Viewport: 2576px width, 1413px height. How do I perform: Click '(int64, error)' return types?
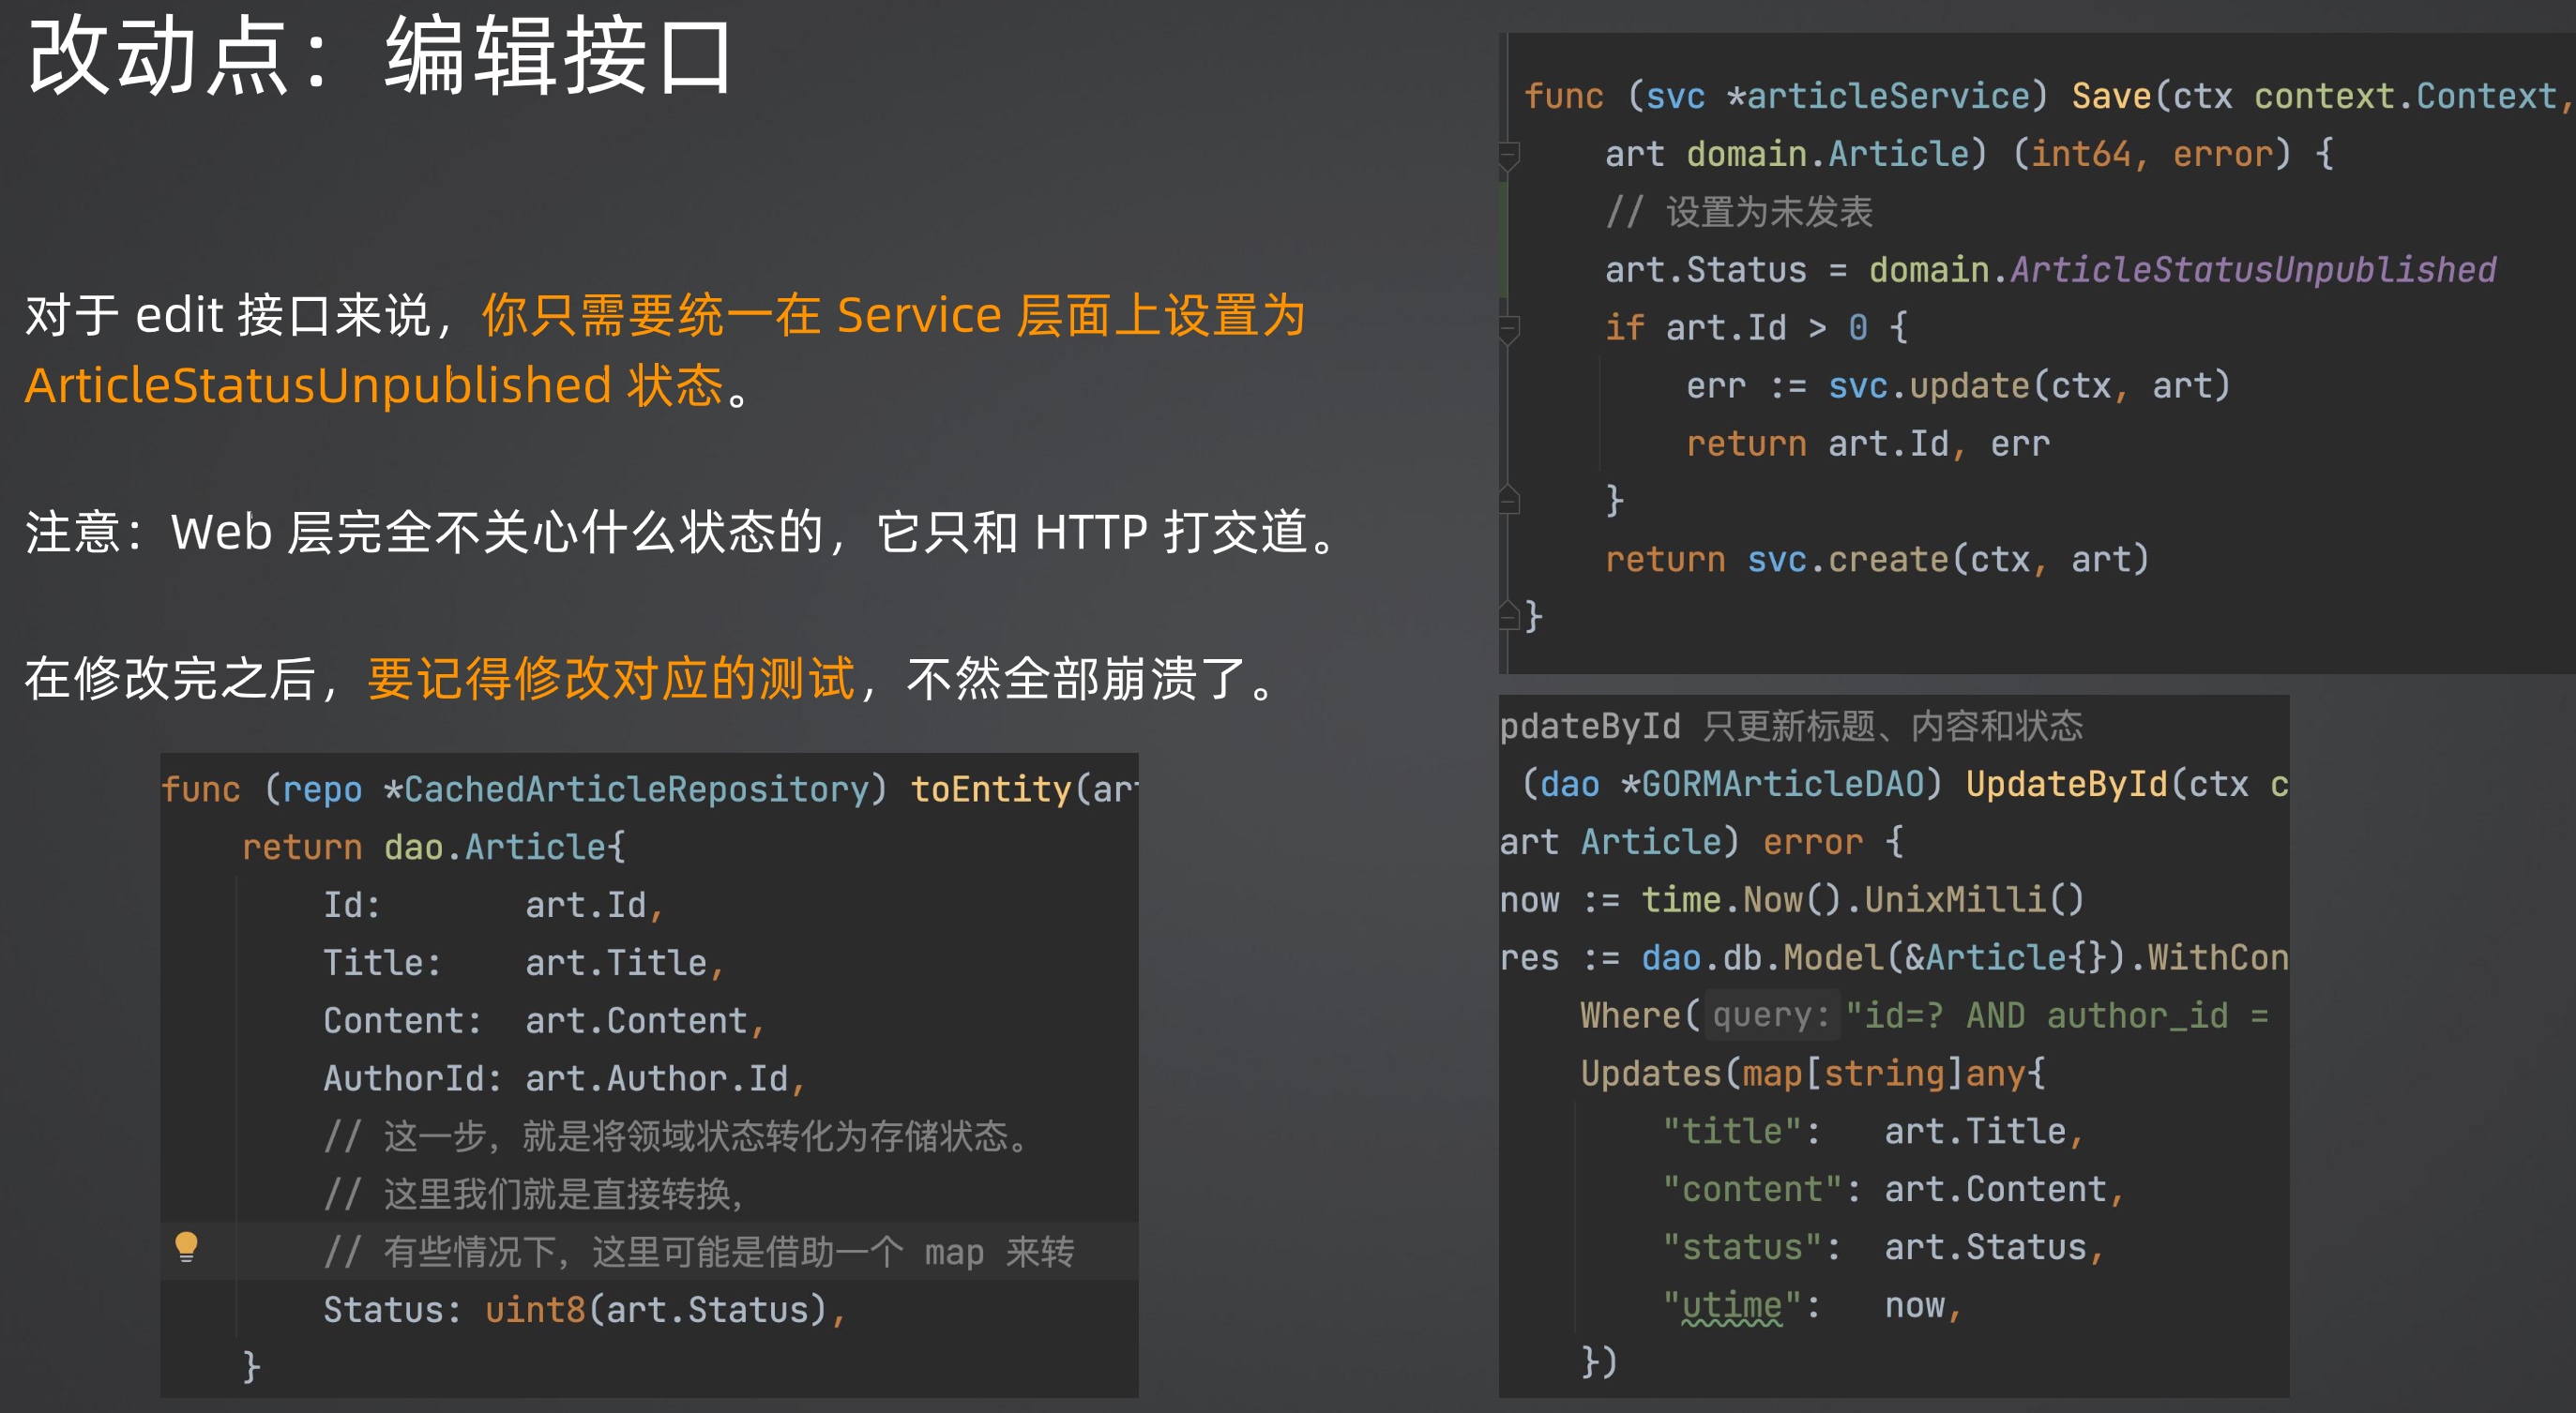coord(2151,155)
